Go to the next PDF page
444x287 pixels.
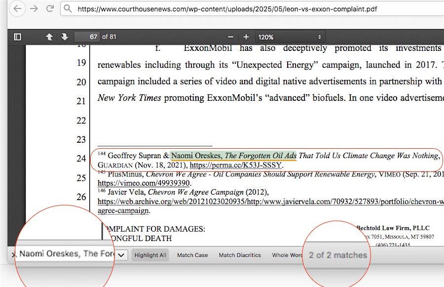(64, 37)
